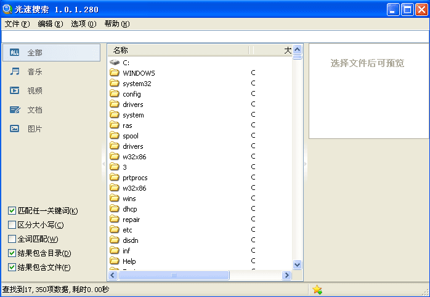Click the star icon in status bar
This screenshot has height=297, width=430.
coord(317,290)
